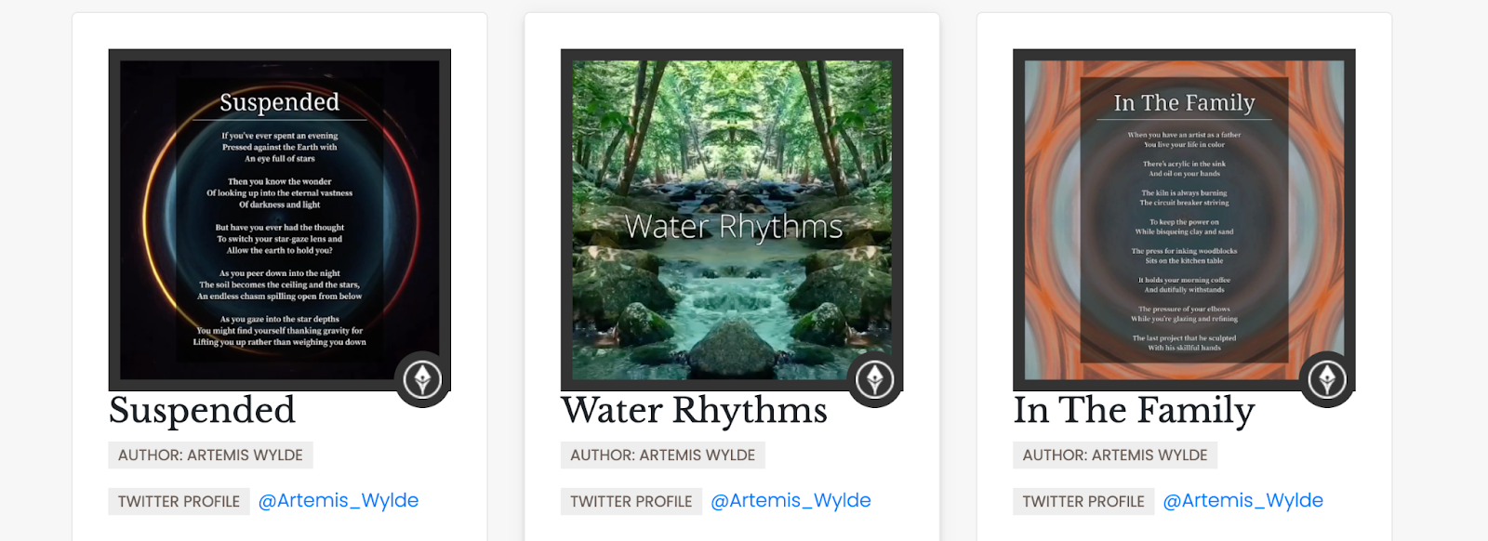Click the Water Rhythms title heading
The image size is (1488, 541).
694,410
